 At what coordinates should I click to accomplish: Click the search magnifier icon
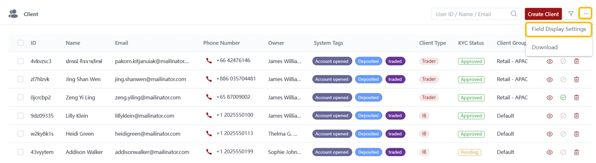click(x=514, y=14)
